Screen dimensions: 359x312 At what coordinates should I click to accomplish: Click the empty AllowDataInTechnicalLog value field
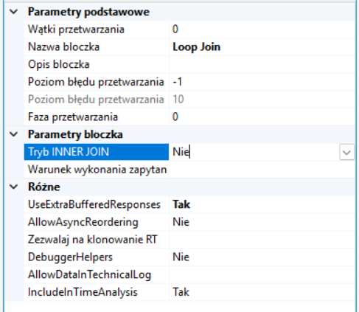tap(262, 274)
